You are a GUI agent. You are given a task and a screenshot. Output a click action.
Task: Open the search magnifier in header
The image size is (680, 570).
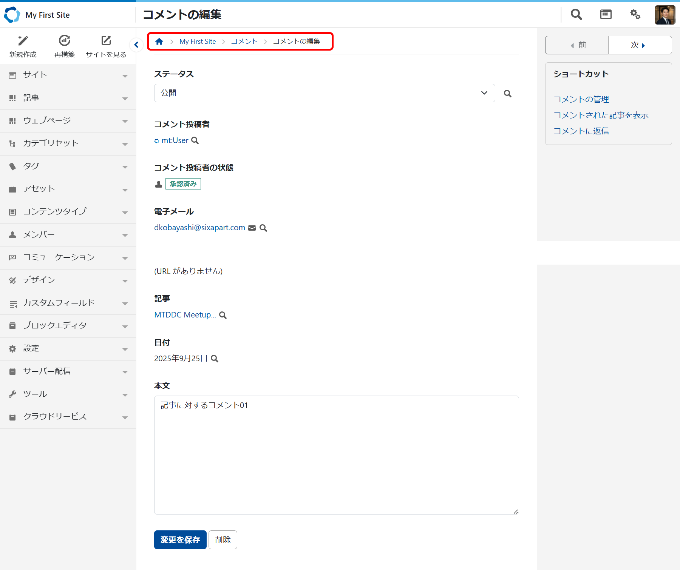576,15
